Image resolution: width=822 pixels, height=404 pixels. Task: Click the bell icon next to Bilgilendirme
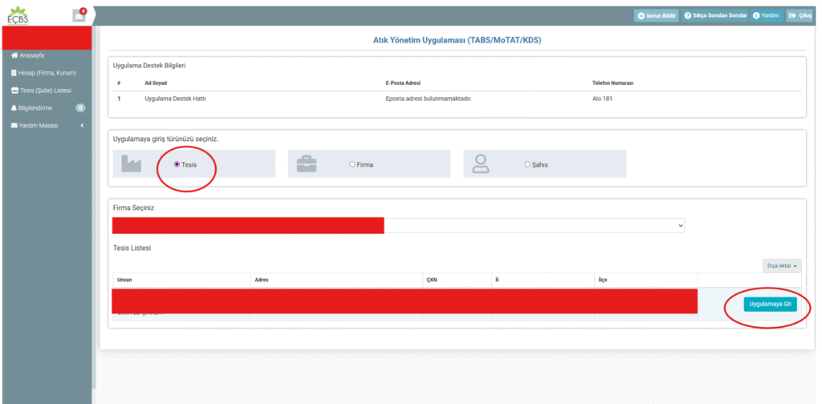point(14,107)
